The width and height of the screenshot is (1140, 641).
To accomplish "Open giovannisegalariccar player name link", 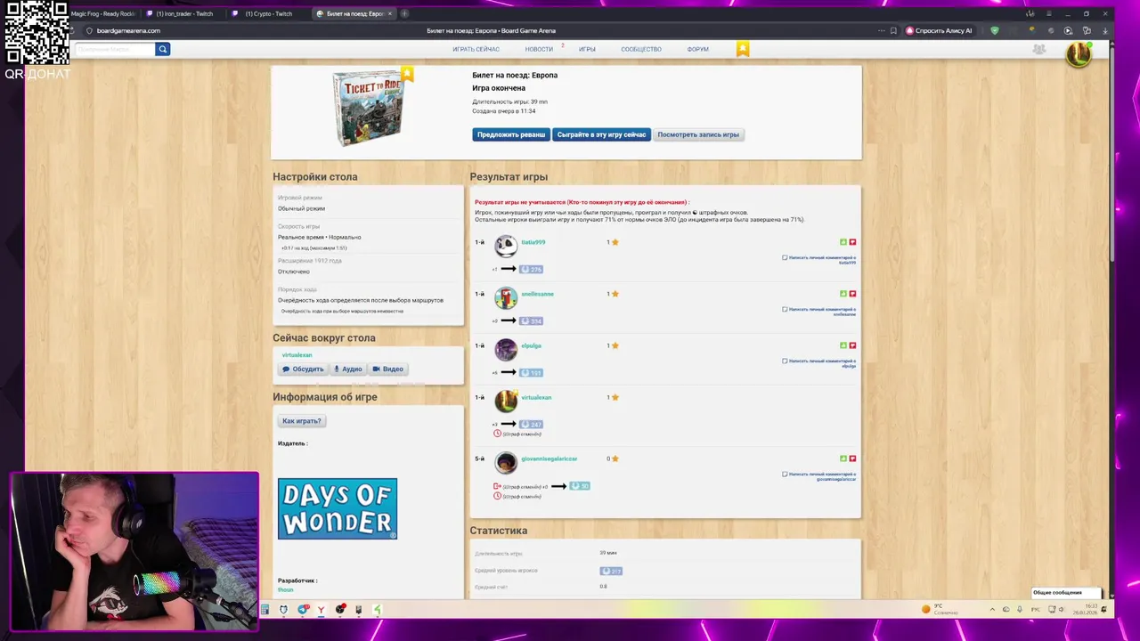I will coord(549,458).
